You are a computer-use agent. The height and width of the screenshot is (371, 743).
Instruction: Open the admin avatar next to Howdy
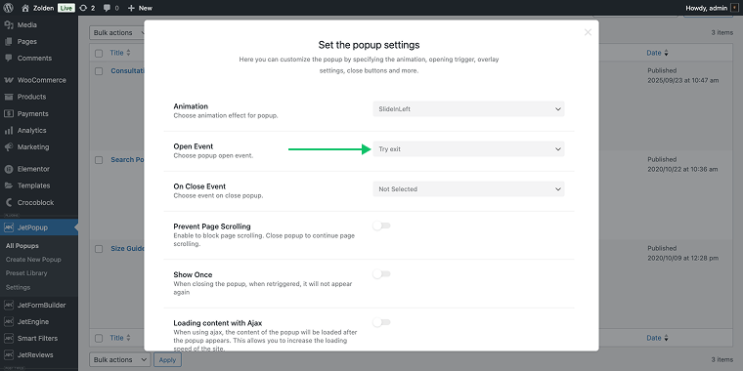(734, 8)
